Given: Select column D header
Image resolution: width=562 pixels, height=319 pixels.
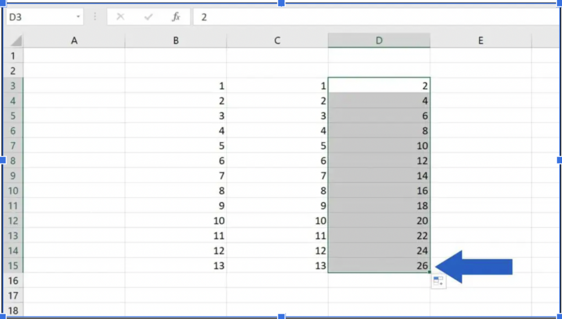Looking at the screenshot, I should point(379,41).
